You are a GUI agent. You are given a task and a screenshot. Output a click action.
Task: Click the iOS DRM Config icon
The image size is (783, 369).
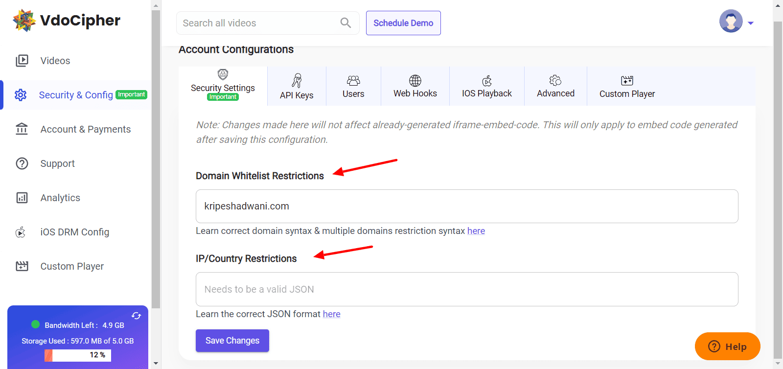[x=21, y=232]
